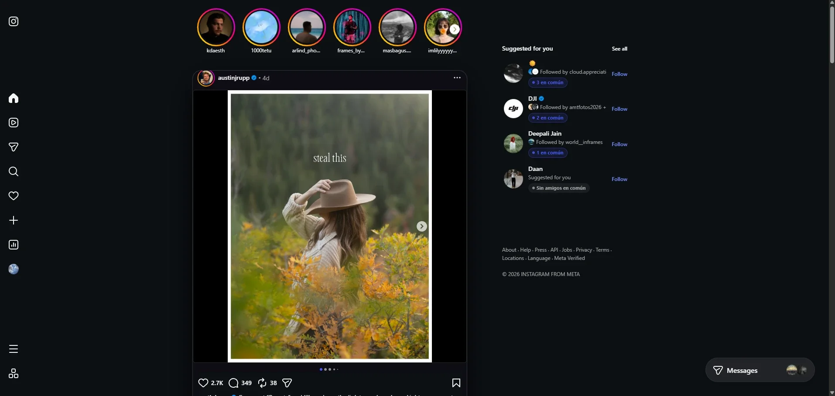Follow Daan
The height and width of the screenshot is (396, 835).
click(x=619, y=179)
